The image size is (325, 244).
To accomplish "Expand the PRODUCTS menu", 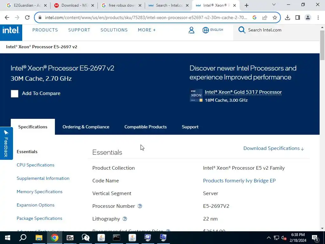I will (x=45, y=30).
